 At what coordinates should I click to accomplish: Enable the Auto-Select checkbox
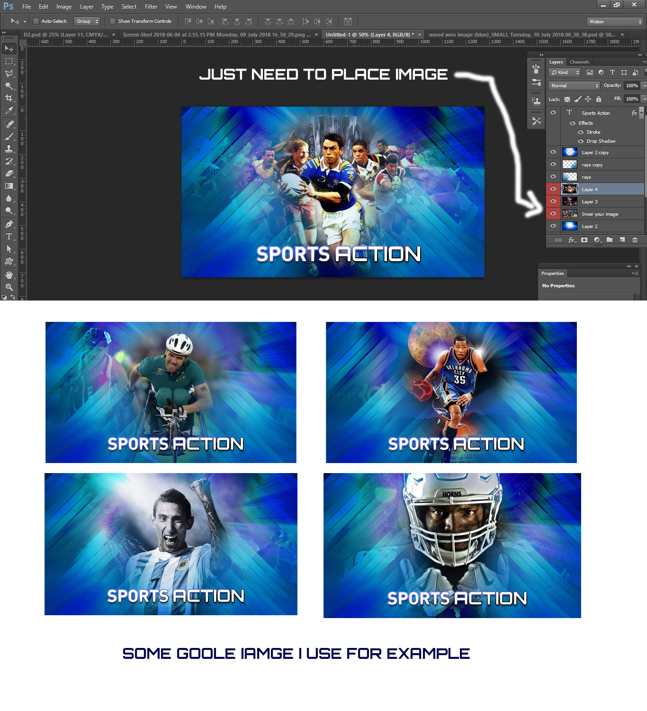coord(36,21)
